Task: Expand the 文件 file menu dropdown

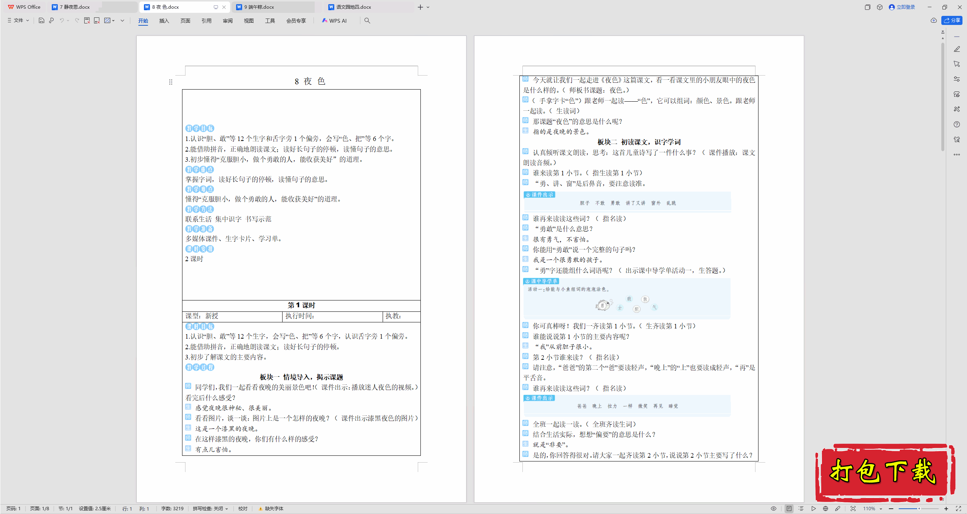Action: click(x=18, y=20)
